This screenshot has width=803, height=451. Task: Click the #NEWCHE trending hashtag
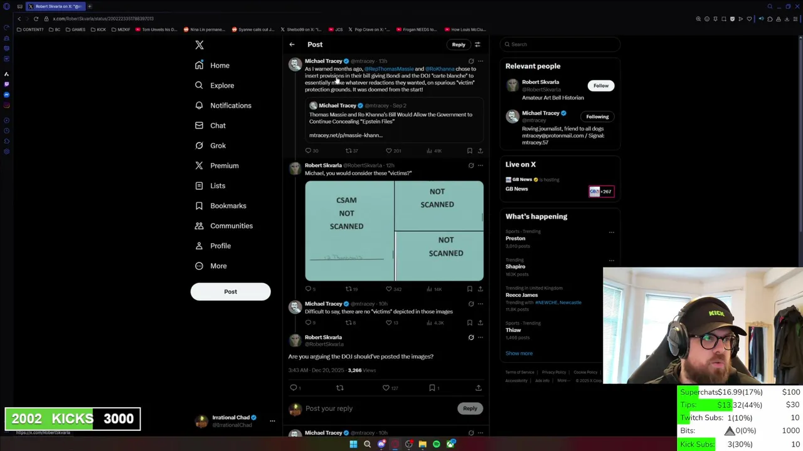[x=546, y=303]
